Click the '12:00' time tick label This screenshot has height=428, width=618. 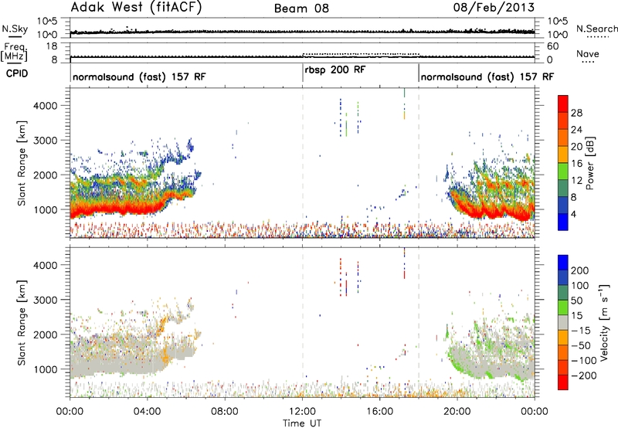[302, 412]
